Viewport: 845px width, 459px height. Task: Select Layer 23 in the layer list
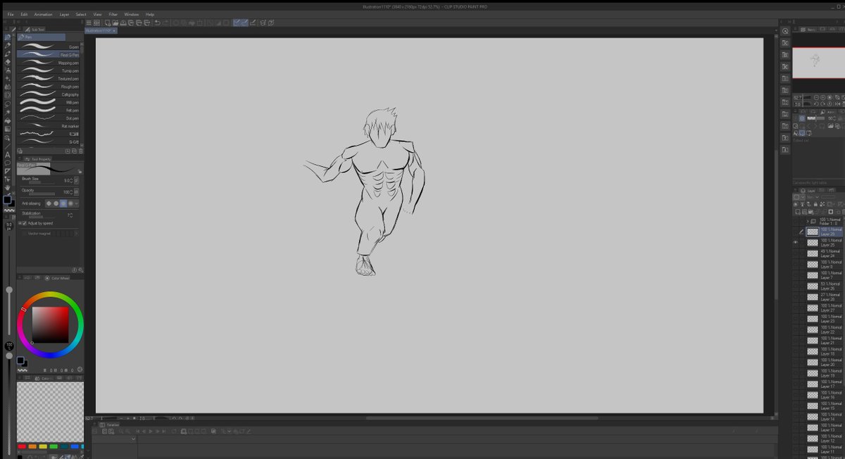point(824,319)
